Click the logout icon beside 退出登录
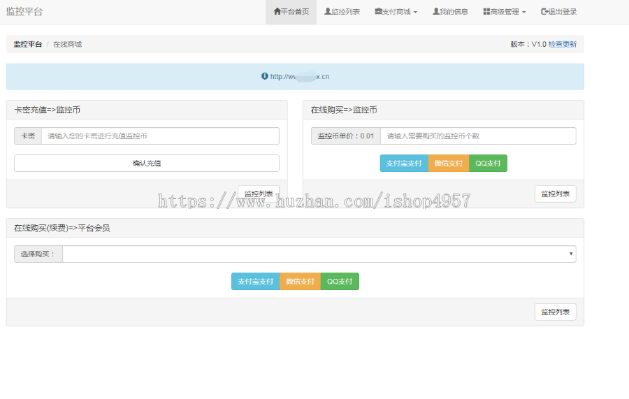 click(544, 12)
